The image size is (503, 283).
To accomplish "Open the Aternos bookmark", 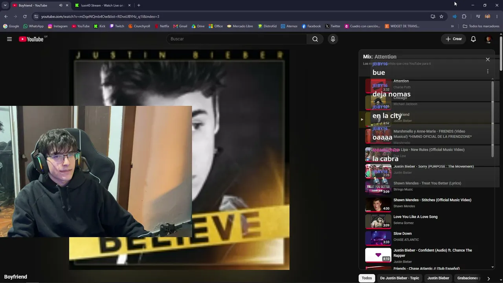I will [289, 26].
